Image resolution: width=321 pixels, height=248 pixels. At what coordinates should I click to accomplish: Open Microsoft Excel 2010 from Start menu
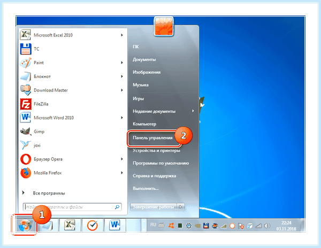[73, 35]
